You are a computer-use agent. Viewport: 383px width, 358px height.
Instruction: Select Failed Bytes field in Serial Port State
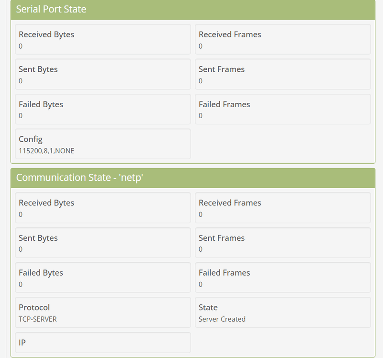point(103,109)
